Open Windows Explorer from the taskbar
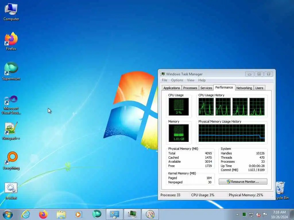The image size is (294, 220). click(x=61, y=214)
